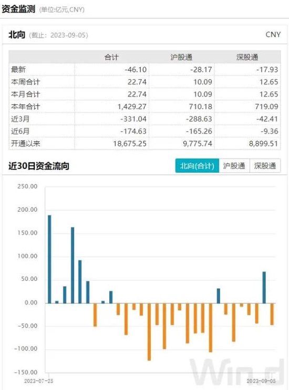Click the -17.93 cell
289x390 pixels.
click(267, 70)
